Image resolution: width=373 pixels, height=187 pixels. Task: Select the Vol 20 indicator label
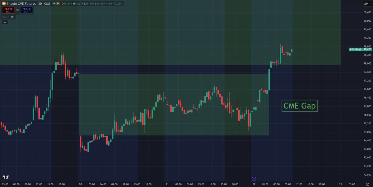tap(6, 17)
